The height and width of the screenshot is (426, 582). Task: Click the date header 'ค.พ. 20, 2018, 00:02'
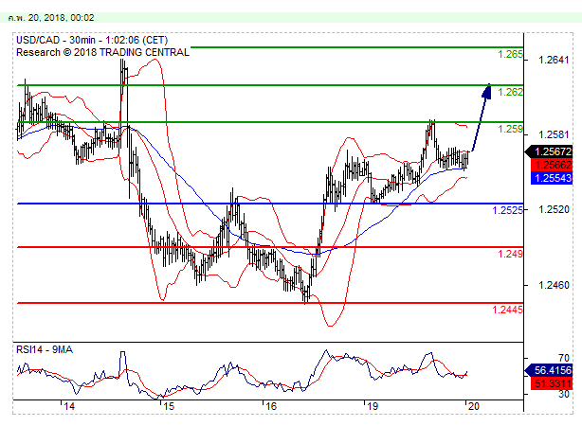pos(51,18)
